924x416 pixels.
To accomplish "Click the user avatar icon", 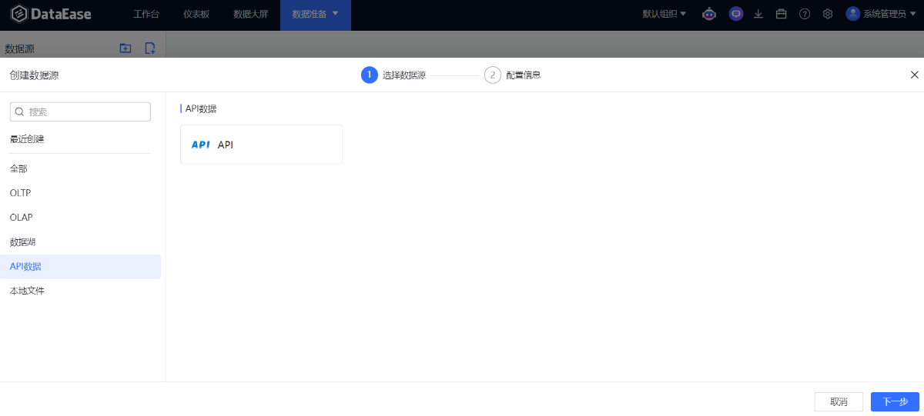I will tap(853, 14).
